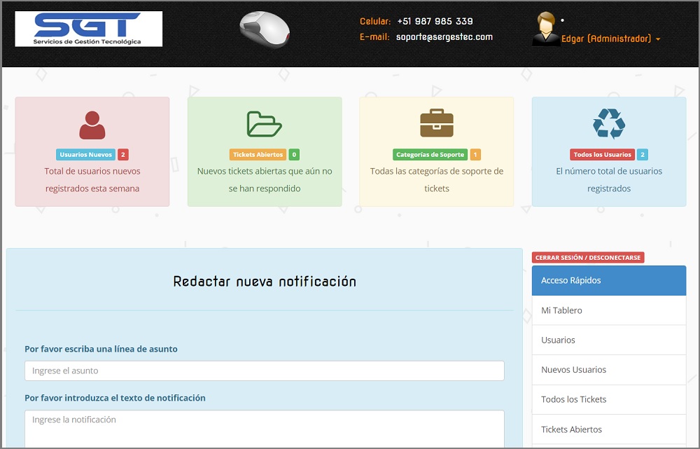Click the brown briefcase icon
This screenshot has height=449, width=700.
[x=437, y=123]
